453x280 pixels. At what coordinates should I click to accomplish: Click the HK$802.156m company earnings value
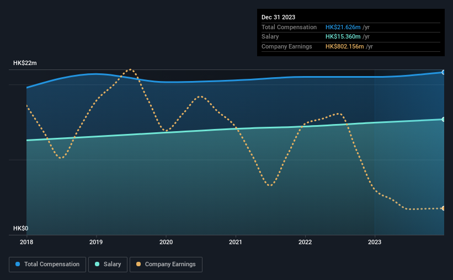coord(345,46)
